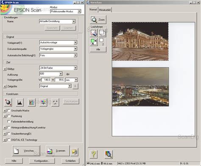This screenshot has height=166, width=201.
Task: Open the histogram adjustment icon
Action: click(20, 102)
